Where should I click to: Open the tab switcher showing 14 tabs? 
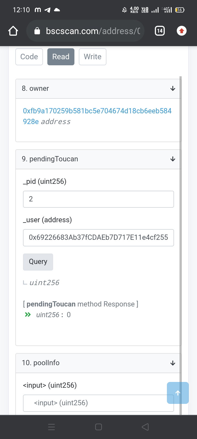160,31
